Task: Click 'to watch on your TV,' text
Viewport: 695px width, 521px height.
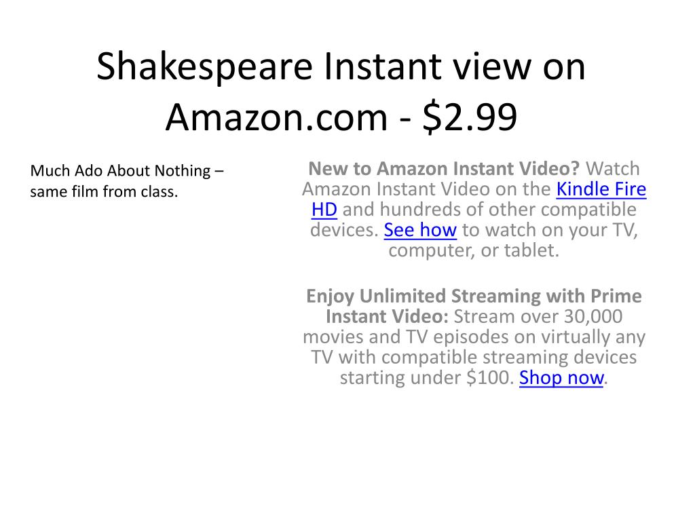Action: [x=550, y=230]
